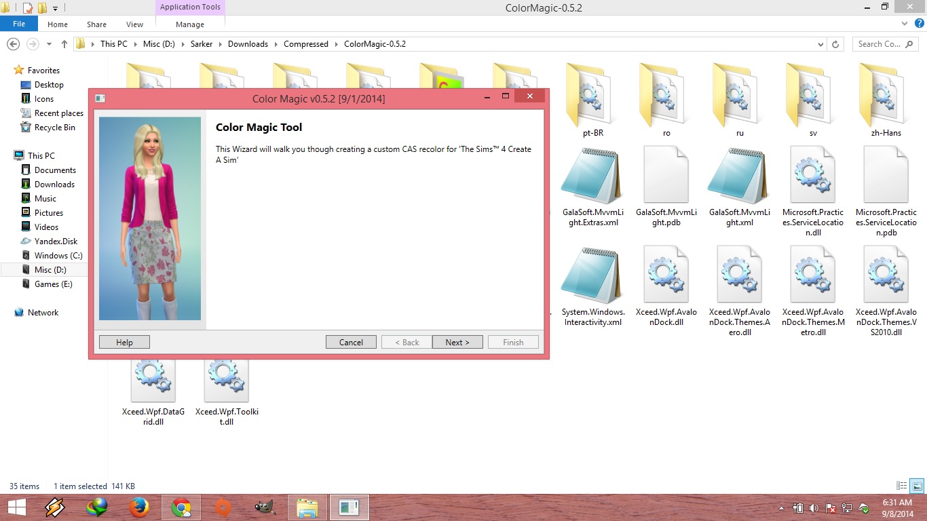Select GalaSoft.MvvmLight.pdb file icon
This screenshot has width=927, height=521.
click(x=666, y=175)
